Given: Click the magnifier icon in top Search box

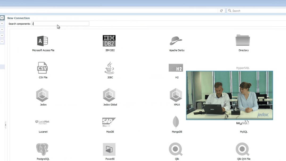Looking at the screenshot, I should point(230,11).
